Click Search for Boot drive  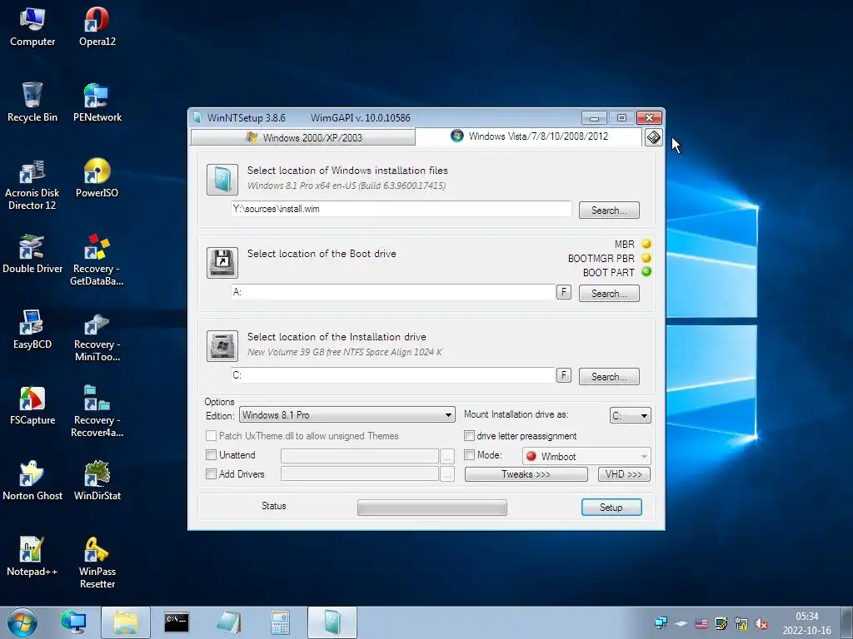click(609, 294)
